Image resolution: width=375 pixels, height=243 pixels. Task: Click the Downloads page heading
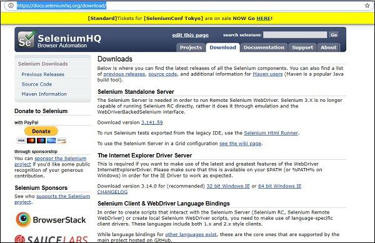point(115,59)
